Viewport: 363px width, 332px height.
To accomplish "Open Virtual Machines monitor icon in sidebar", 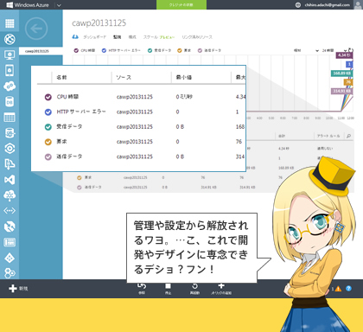I will [x=10, y=54].
